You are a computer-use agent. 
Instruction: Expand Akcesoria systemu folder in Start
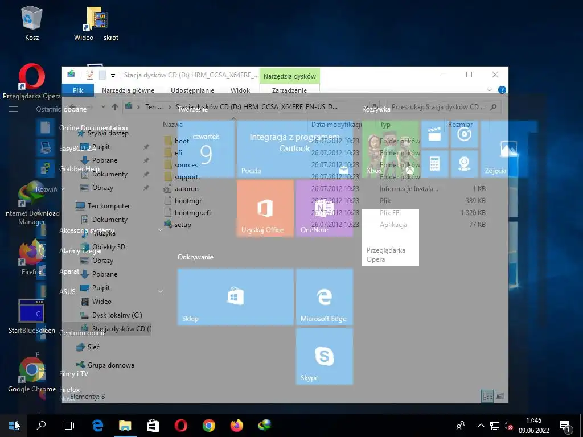(112, 230)
